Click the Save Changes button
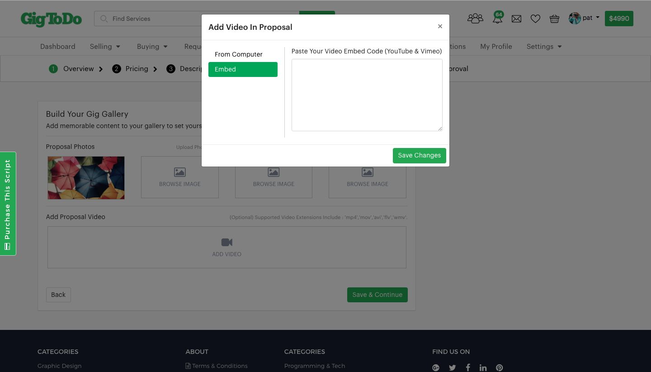The image size is (651, 372). tap(419, 155)
